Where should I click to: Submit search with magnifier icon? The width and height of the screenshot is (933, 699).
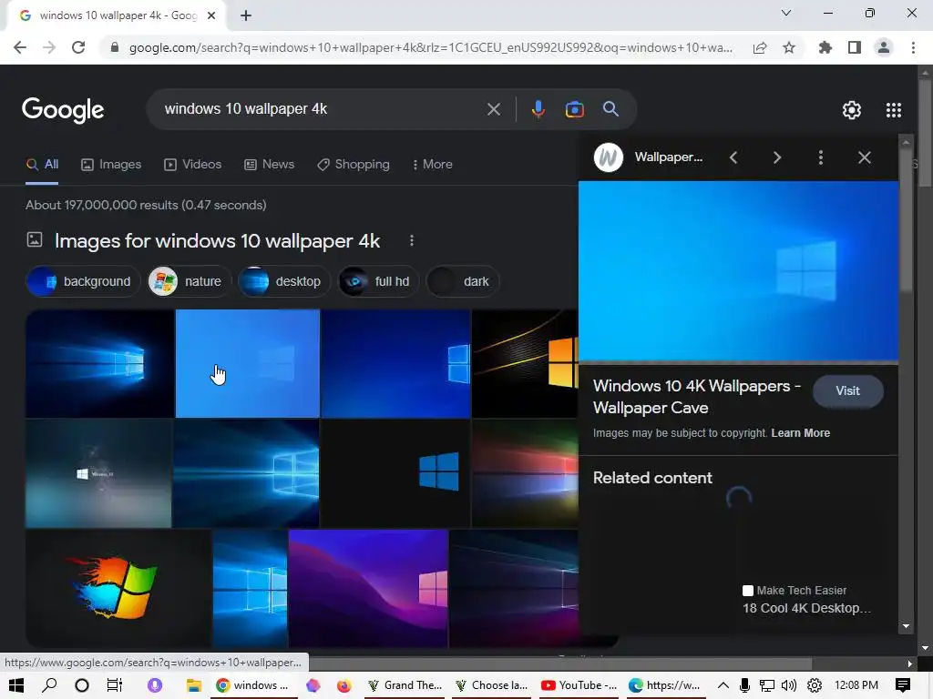[x=610, y=109]
